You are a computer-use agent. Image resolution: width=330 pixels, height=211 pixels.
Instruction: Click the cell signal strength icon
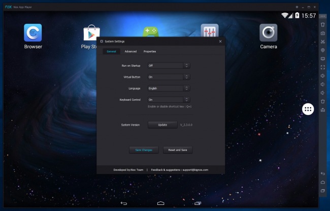[x=290, y=16]
